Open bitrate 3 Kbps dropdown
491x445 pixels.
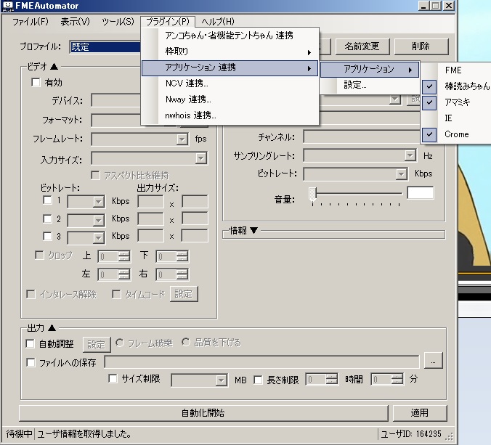(x=98, y=238)
